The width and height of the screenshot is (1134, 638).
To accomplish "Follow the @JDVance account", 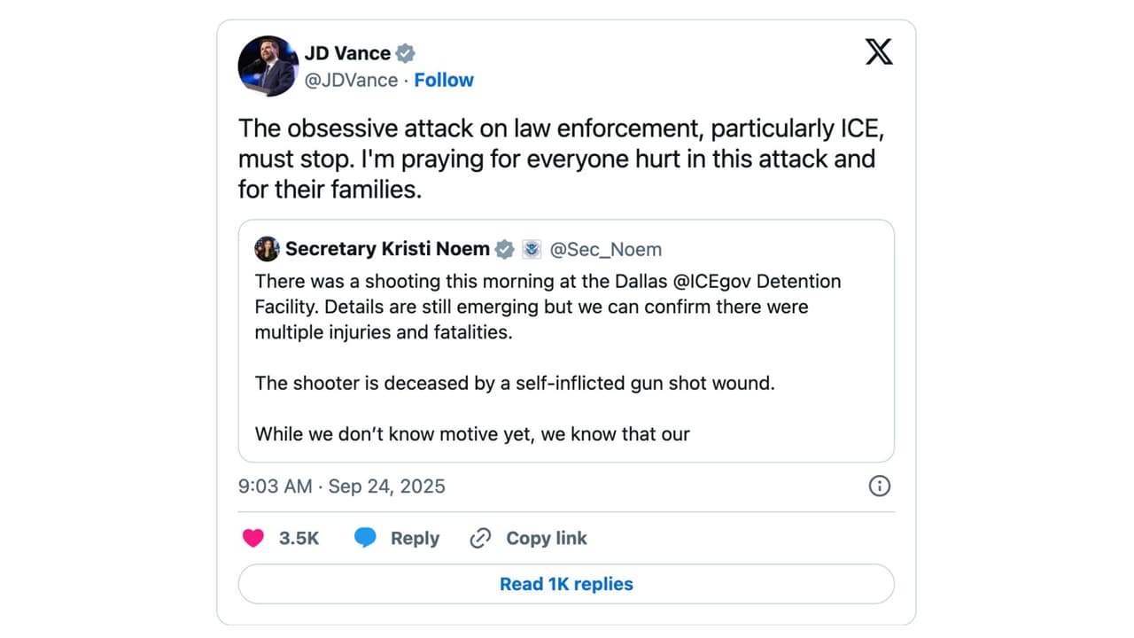I will click(444, 80).
